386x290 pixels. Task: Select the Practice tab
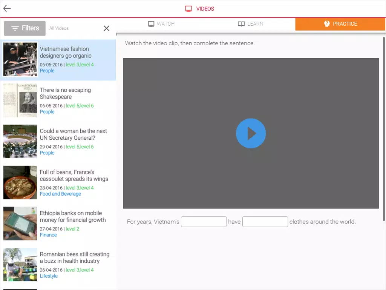click(340, 24)
